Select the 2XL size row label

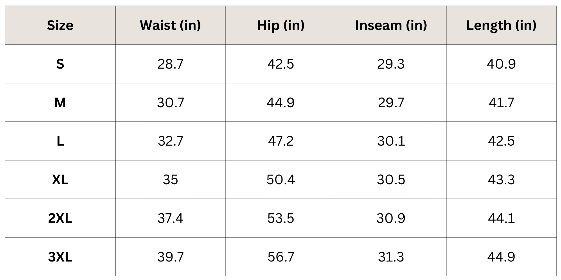pyautogui.click(x=60, y=218)
